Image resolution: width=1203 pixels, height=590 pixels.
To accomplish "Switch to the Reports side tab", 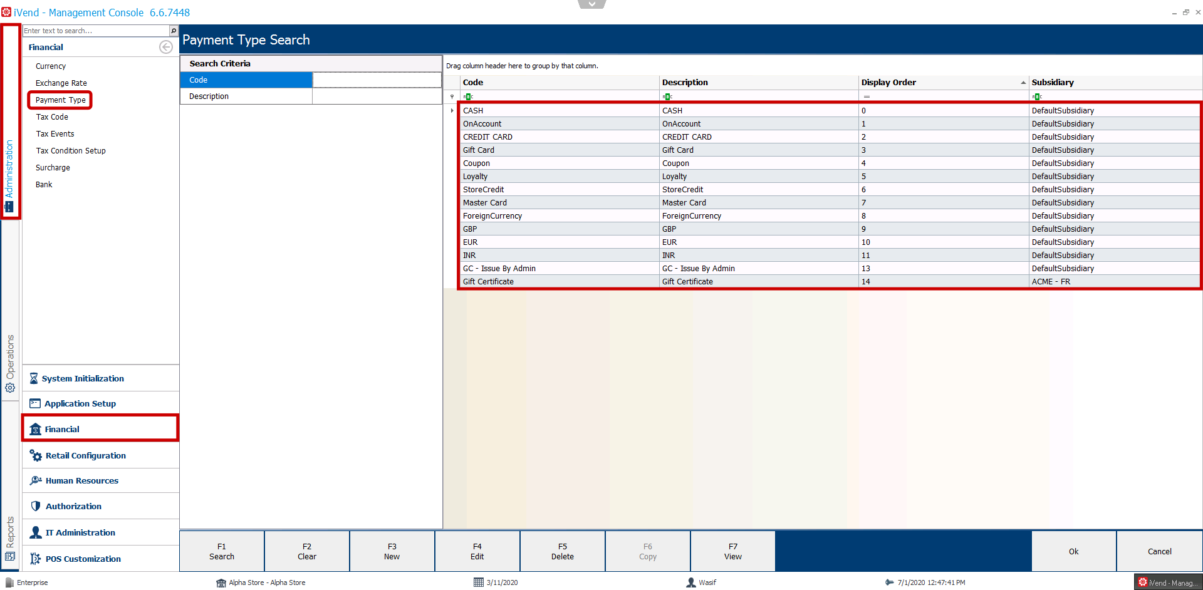I will (10, 539).
